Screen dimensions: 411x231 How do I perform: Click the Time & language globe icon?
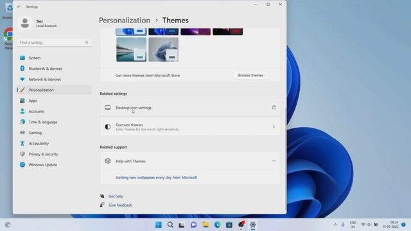click(22, 122)
